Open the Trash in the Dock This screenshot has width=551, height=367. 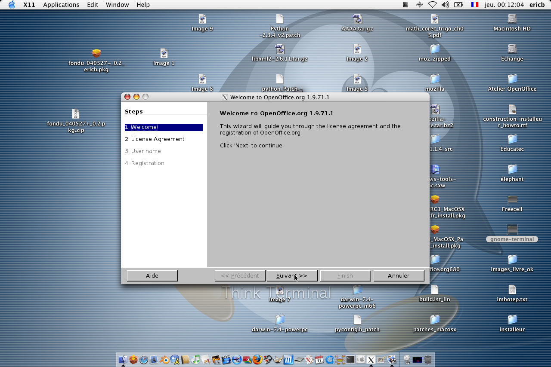[428, 360]
